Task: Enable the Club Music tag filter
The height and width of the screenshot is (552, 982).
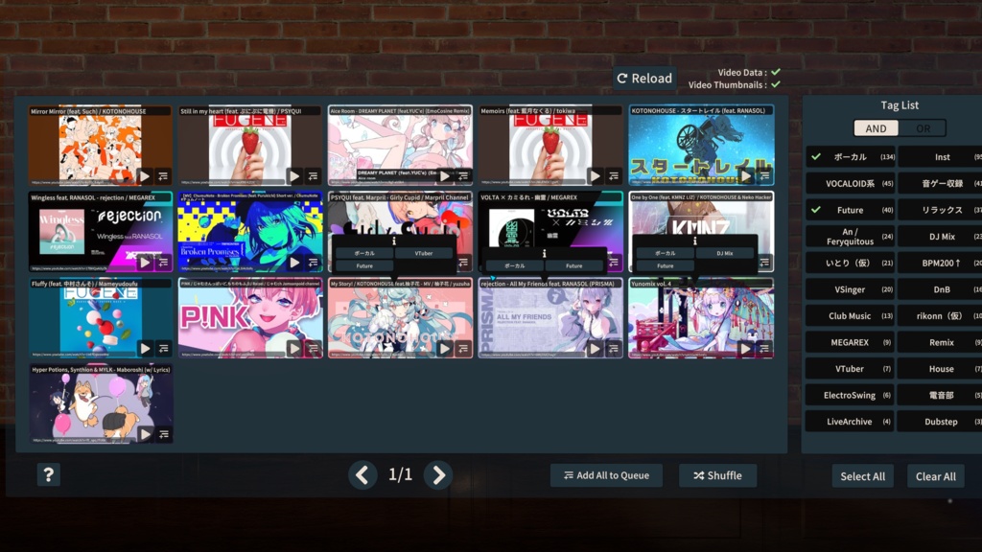Action: click(x=850, y=316)
